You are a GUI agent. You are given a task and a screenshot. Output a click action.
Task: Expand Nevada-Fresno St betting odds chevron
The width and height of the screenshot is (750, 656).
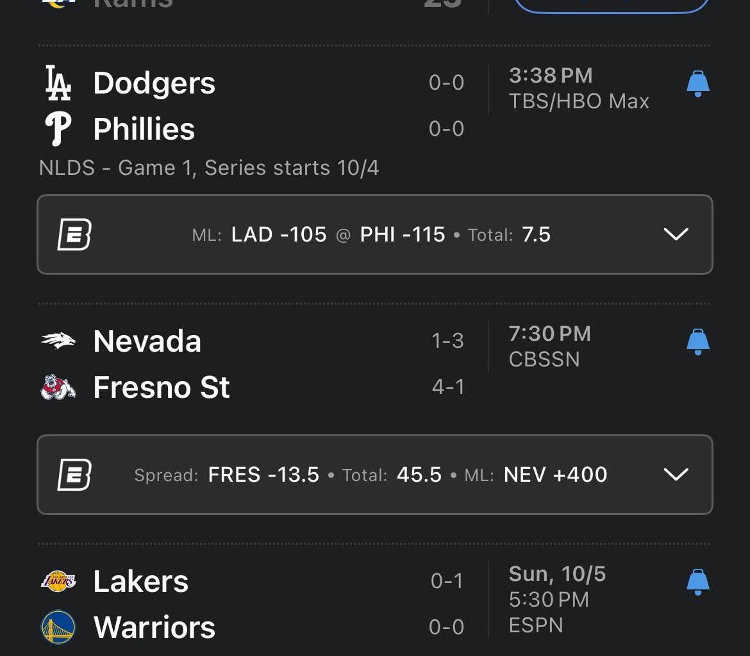(676, 475)
